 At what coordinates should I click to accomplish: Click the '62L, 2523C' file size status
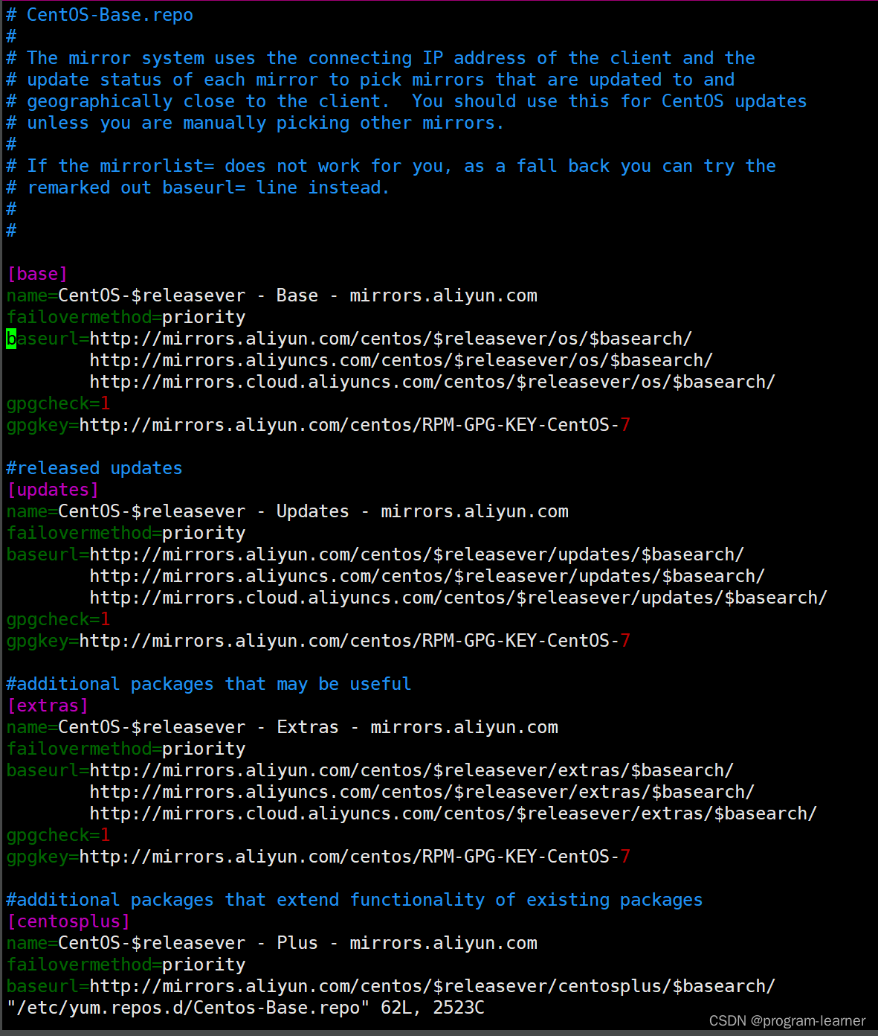click(433, 1008)
